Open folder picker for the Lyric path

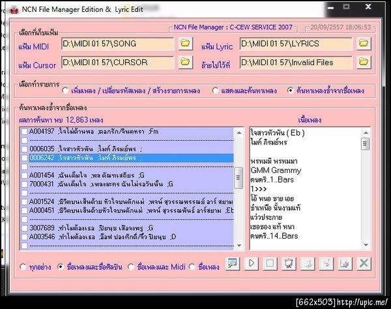point(364,44)
